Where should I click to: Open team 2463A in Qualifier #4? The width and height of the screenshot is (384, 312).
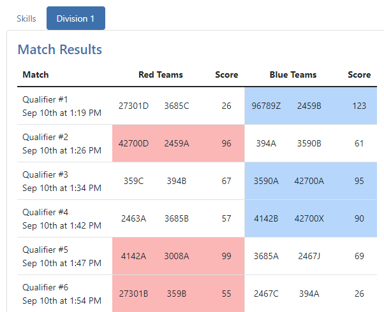click(133, 218)
